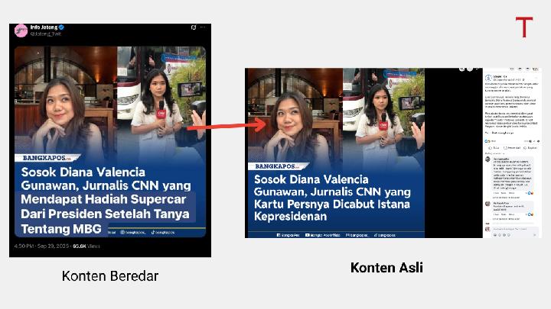The height and width of the screenshot is (309, 551).
Task: Click the reaction count icons under the post
Action: (488, 142)
